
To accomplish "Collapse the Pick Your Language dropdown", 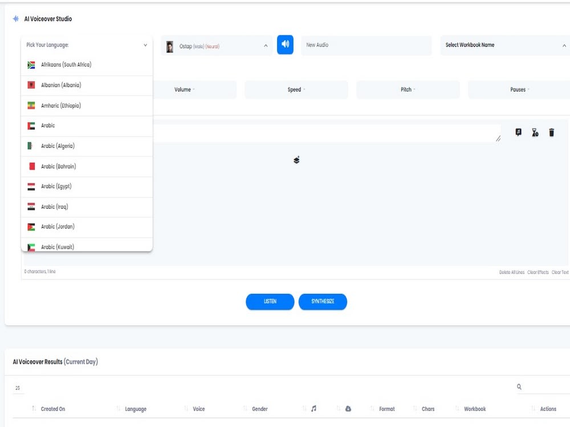I will tap(87, 45).
